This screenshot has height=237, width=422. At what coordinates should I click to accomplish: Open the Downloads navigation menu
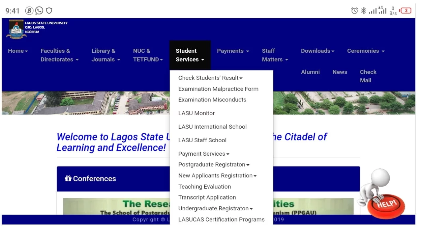click(317, 51)
